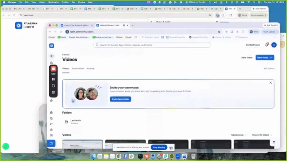This screenshot has height=161, width=287.
Task: Click the green pencil button in the back window
Action: coord(6,146)
